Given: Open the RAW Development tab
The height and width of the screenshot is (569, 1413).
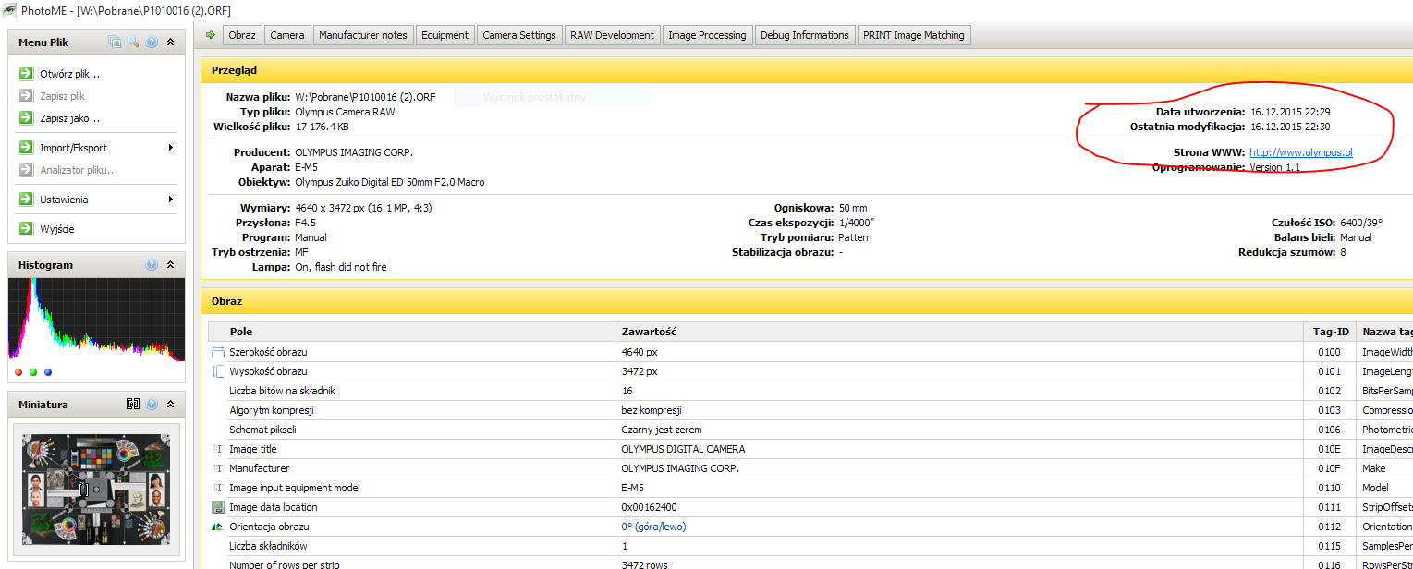Looking at the screenshot, I should [x=612, y=35].
